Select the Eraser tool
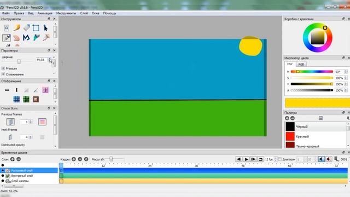The height and width of the screenshot is (197, 350). point(27,28)
